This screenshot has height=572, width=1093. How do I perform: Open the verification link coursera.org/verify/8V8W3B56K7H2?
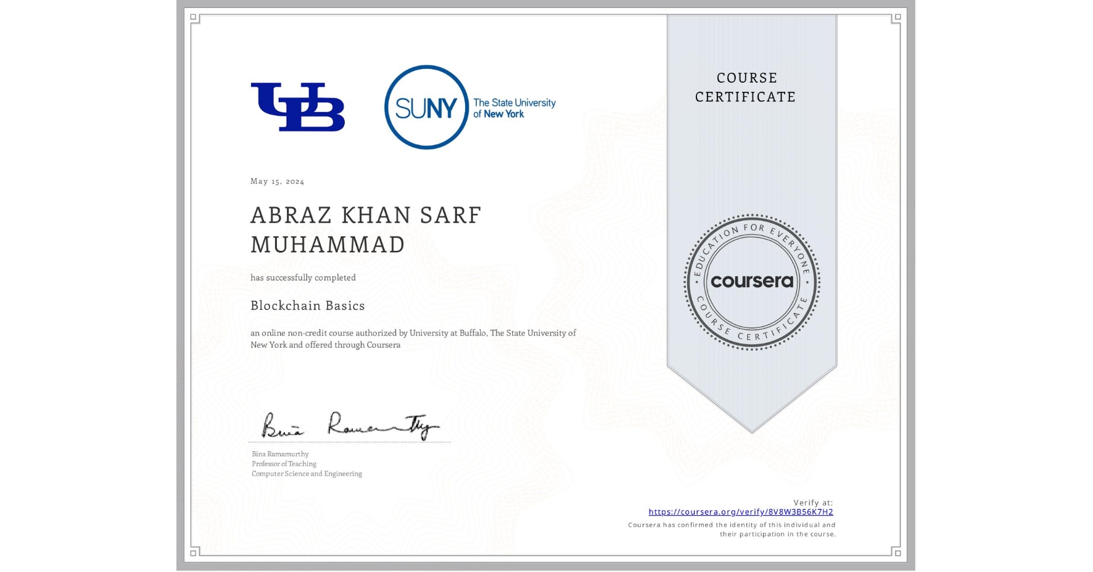pos(741,512)
